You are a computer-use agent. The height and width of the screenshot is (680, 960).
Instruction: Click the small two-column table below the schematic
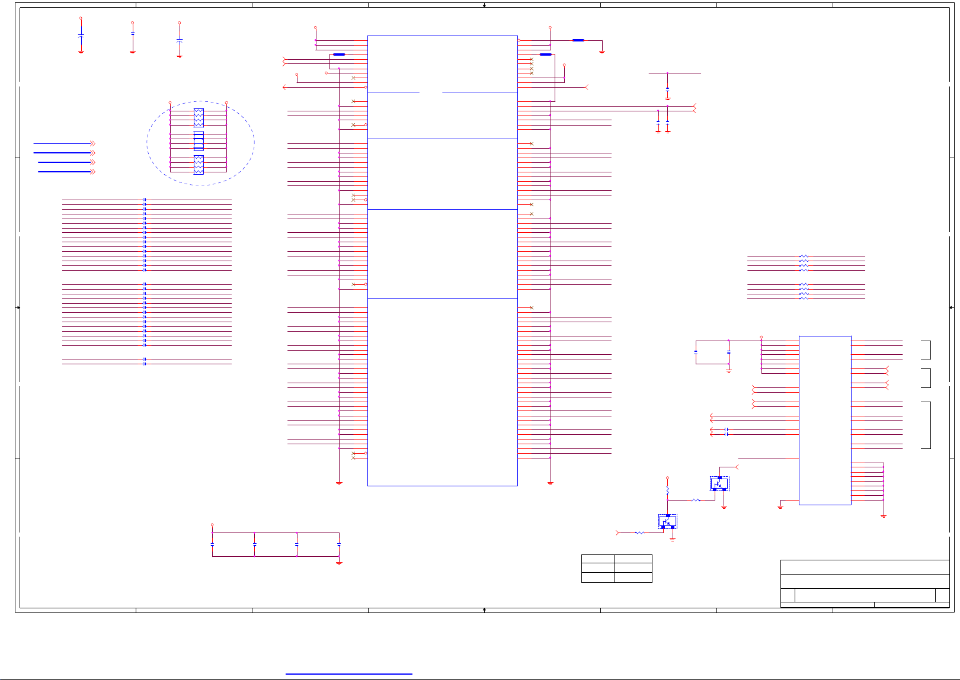click(x=617, y=569)
